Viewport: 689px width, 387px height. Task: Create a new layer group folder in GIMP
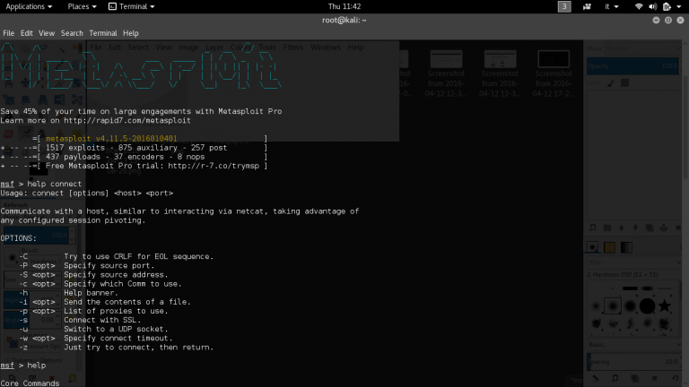pos(606,228)
